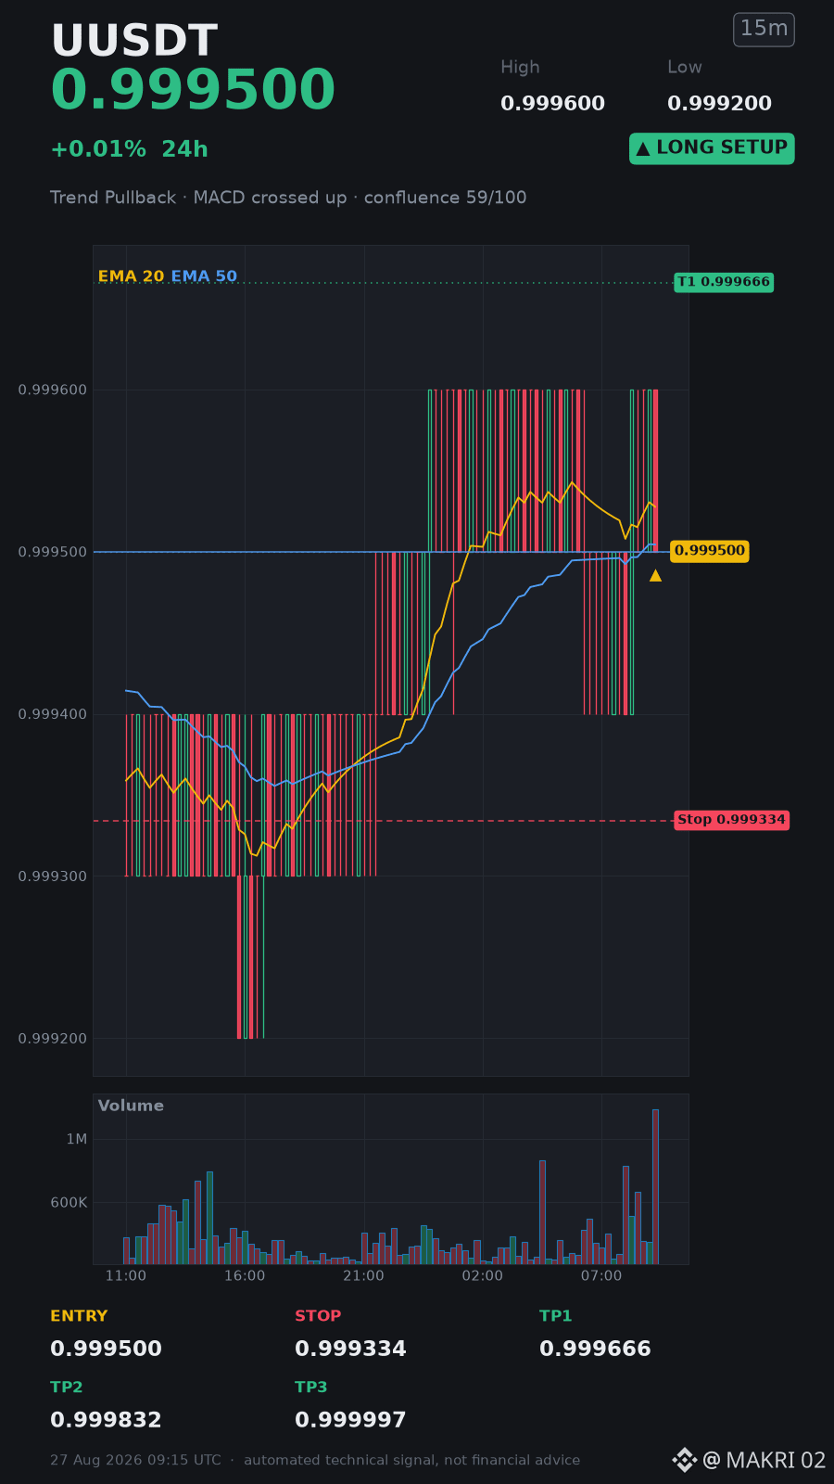Click the 1M volume axis label
Viewport: 834px width, 1484px height.
point(77,1139)
